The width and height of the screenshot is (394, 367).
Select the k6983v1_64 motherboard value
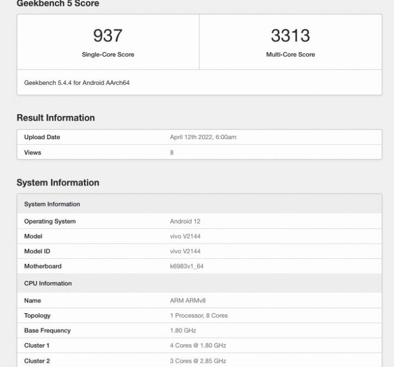coord(186,266)
